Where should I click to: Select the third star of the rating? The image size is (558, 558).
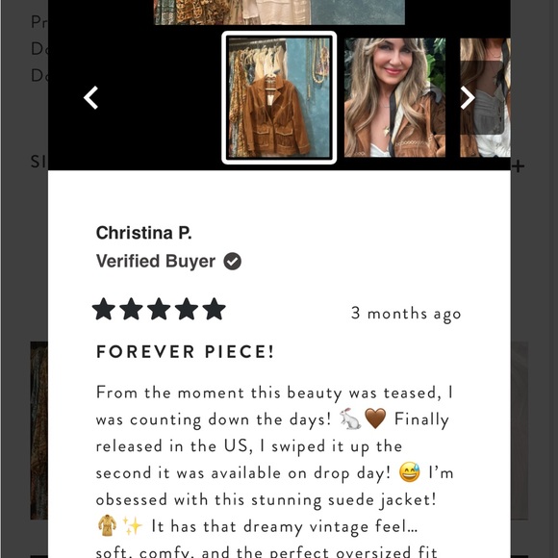(159, 309)
